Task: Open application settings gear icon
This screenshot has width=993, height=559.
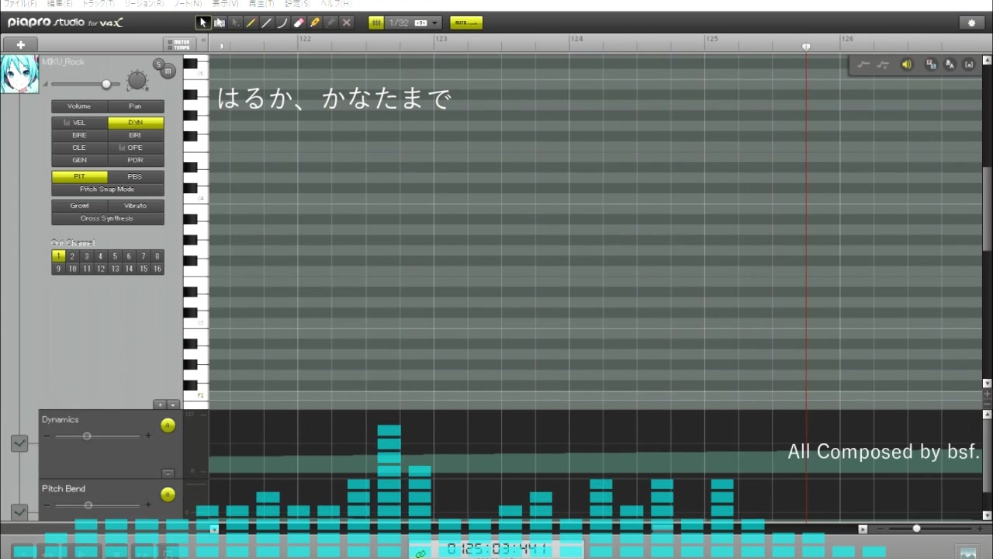Action: click(972, 23)
